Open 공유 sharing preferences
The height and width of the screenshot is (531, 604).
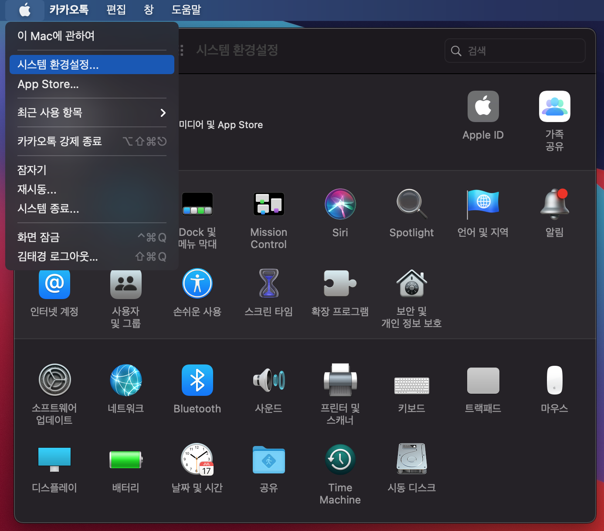pos(269,469)
